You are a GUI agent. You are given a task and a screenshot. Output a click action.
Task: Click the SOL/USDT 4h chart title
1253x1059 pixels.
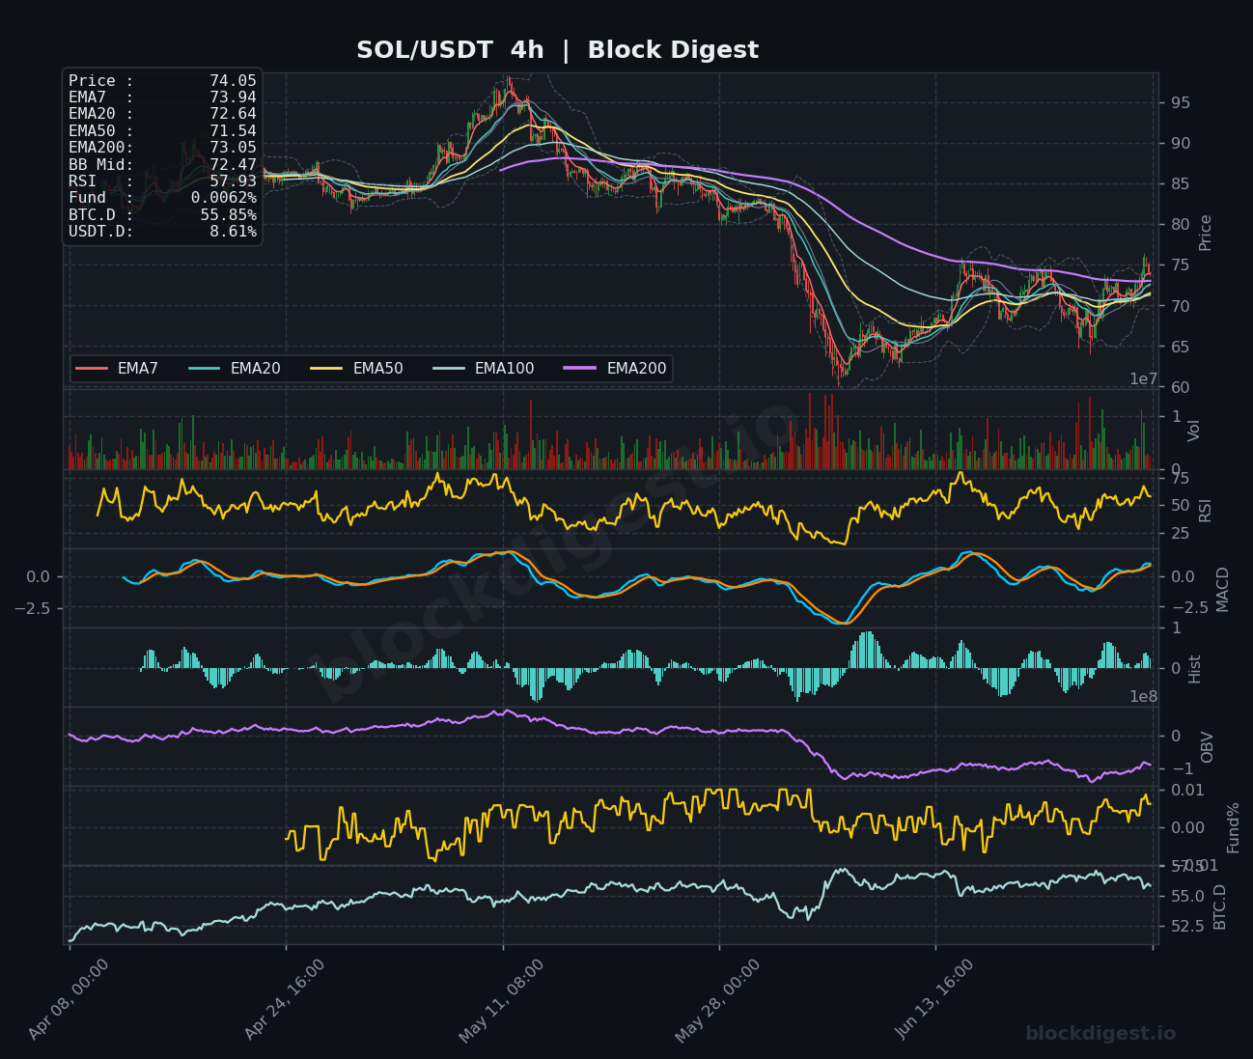click(557, 50)
